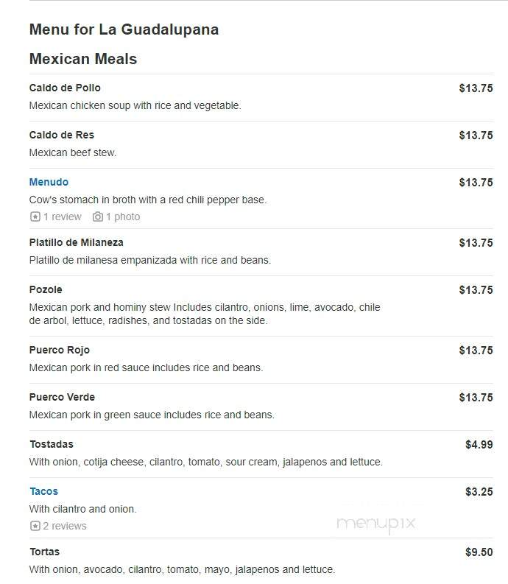Screen dimensions: 508x584
Task: Click the Tortas item title
Action: (x=45, y=552)
